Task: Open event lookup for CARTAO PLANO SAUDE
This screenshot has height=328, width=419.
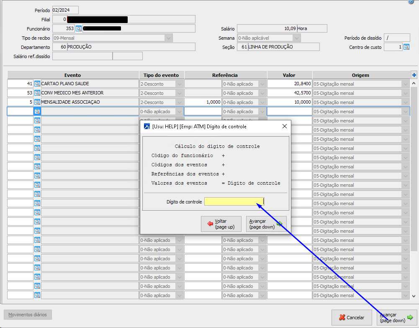Action: [x=37, y=84]
